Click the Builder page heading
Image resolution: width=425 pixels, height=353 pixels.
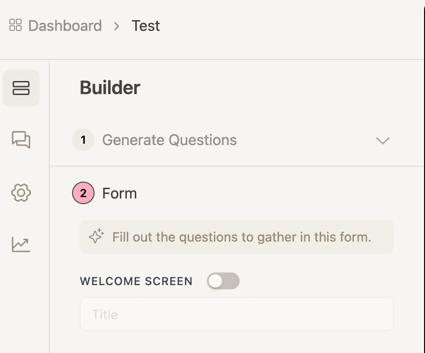[110, 88]
